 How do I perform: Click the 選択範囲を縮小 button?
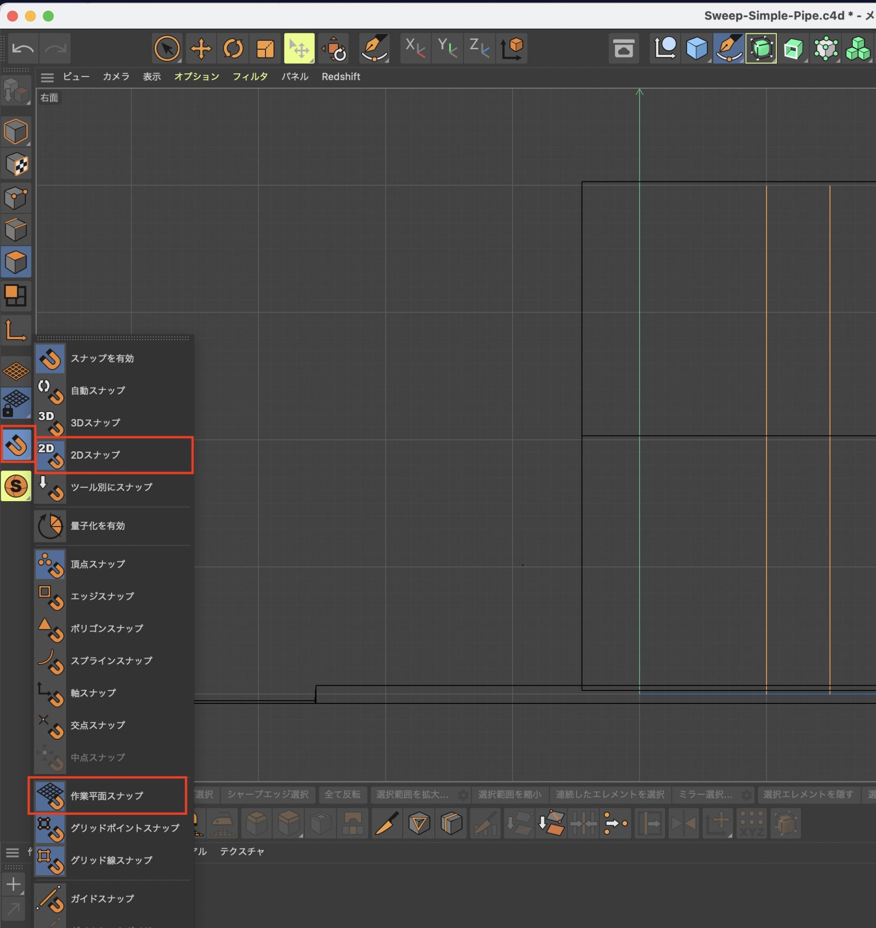[509, 794]
